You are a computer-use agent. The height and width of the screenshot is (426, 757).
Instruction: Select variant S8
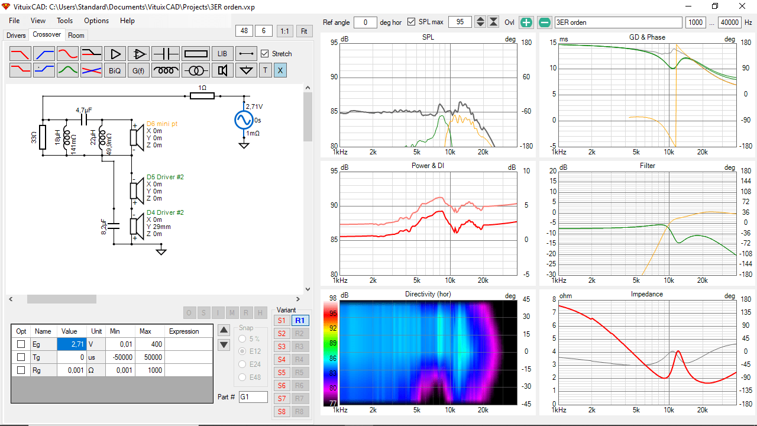coord(282,412)
